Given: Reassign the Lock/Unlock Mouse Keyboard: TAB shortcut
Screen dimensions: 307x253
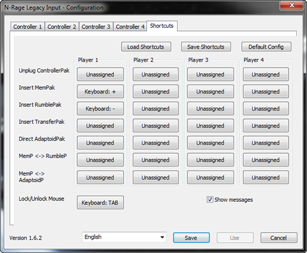Looking at the screenshot, I should tap(100, 202).
